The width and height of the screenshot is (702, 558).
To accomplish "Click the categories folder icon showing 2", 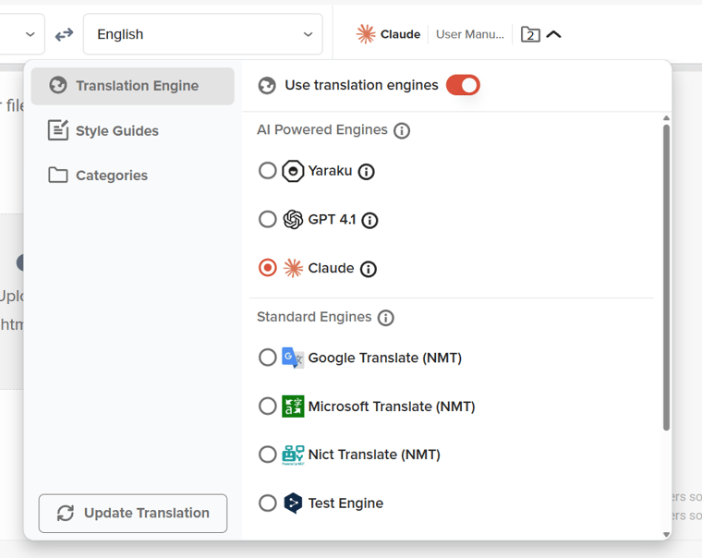I will click(x=530, y=34).
